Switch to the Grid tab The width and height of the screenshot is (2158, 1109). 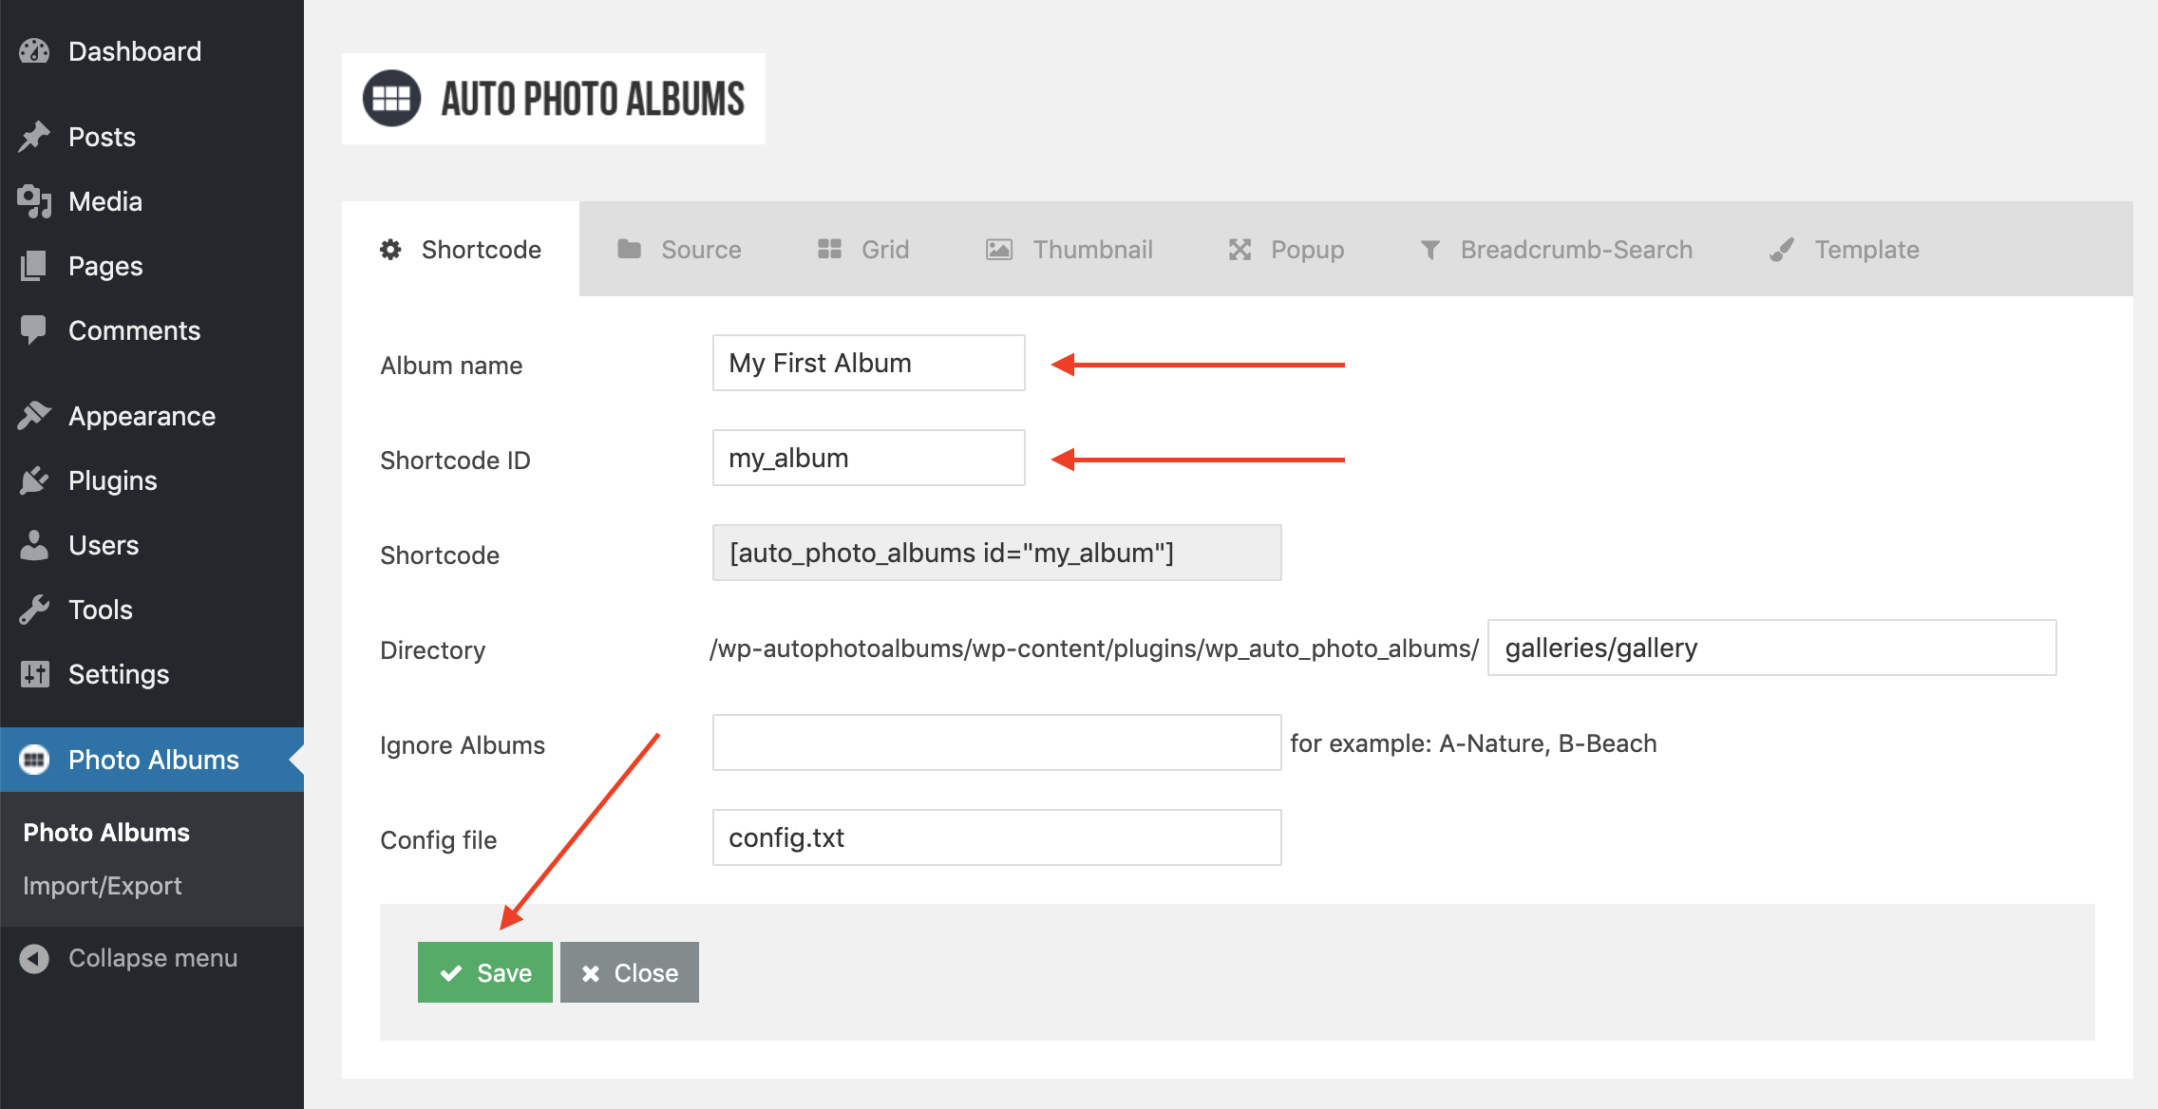pos(863,249)
